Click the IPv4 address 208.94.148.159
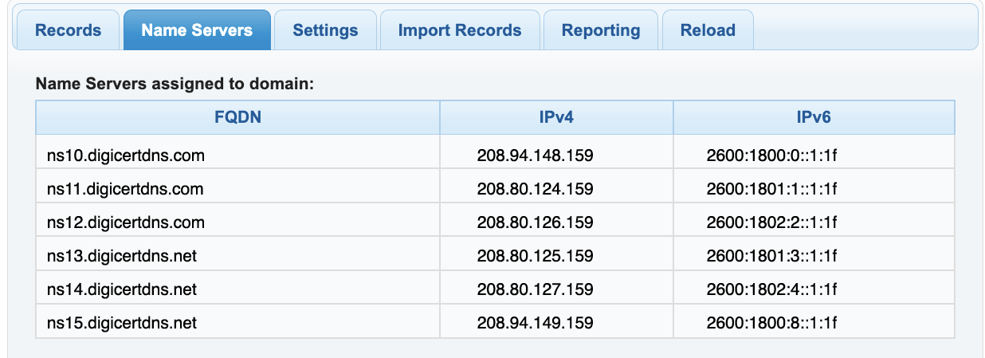Screen dimensions: 985x358 click(535, 155)
